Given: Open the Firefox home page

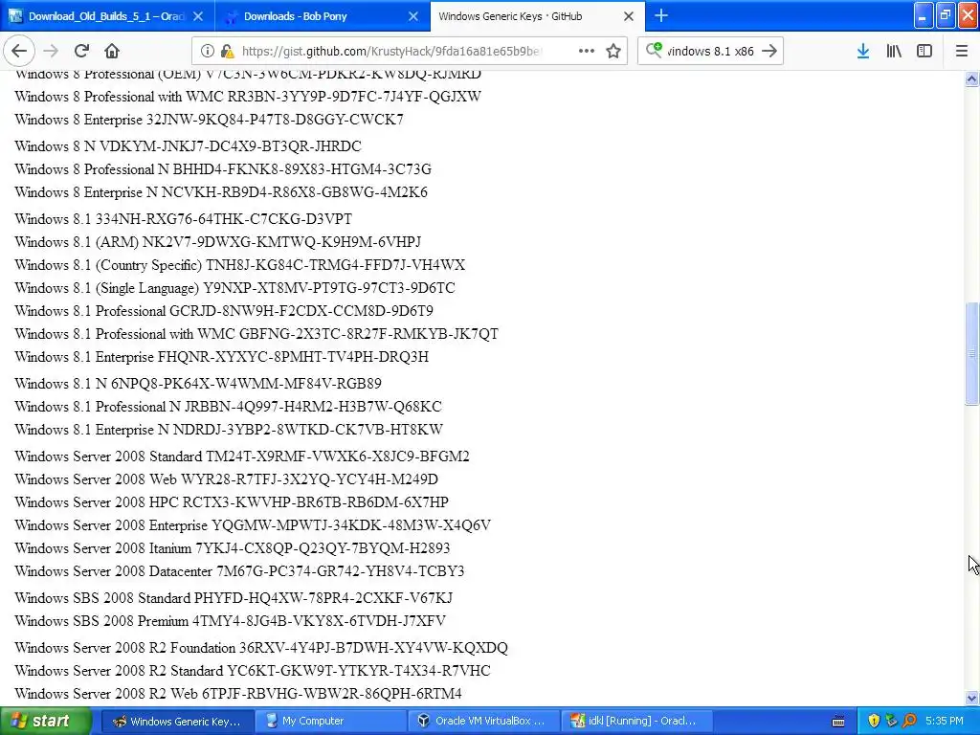Looking at the screenshot, I should 112,52.
